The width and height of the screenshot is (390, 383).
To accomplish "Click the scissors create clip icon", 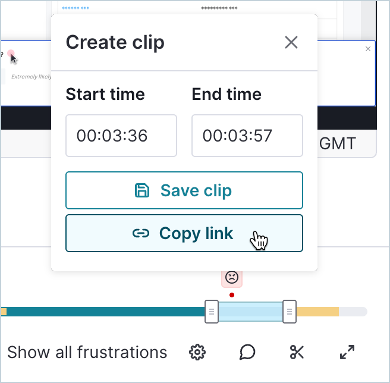I will [297, 352].
